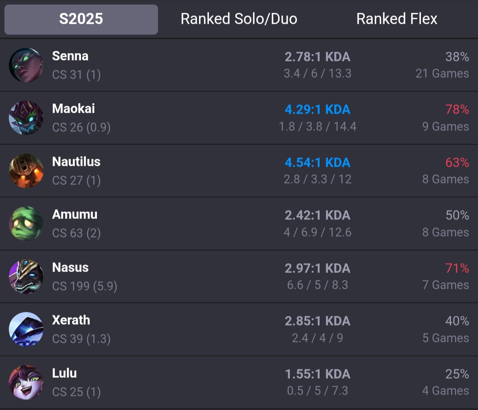The width and height of the screenshot is (478, 410).
Task: Click Nasus's champion portrait icon
Action: point(26,276)
